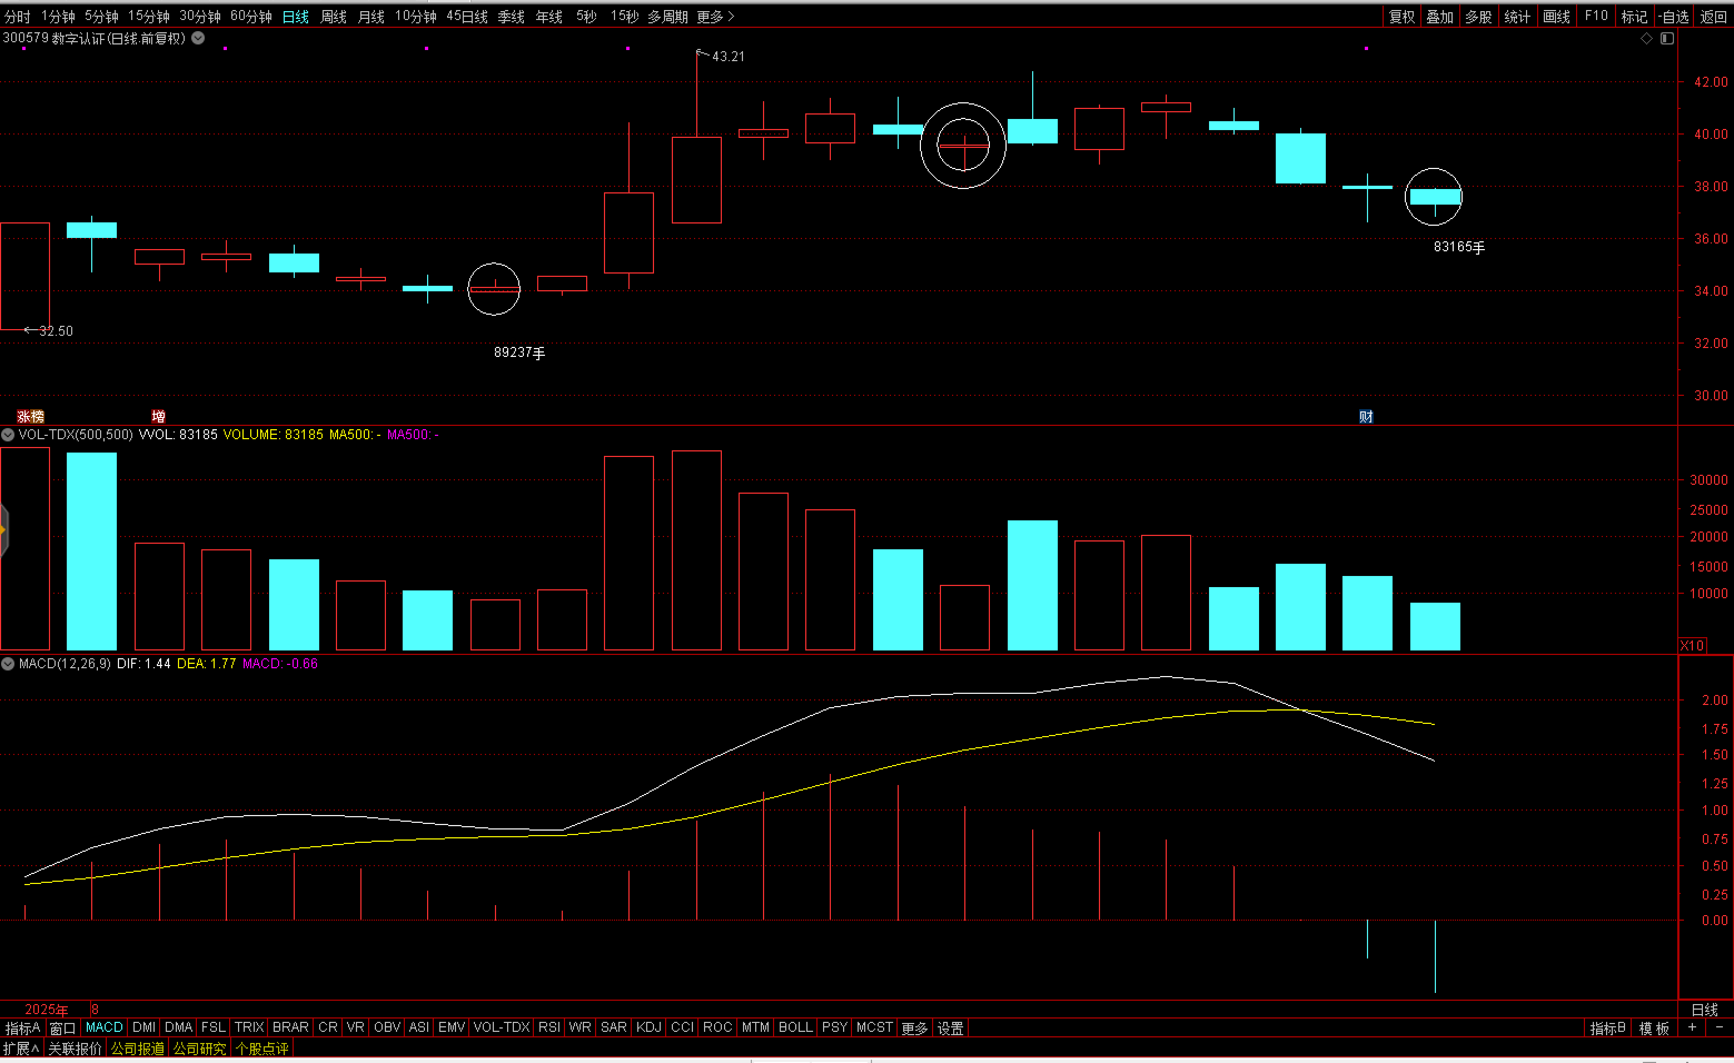Select the BOLL indicator tab
The width and height of the screenshot is (1734, 1063).
[x=795, y=1028]
